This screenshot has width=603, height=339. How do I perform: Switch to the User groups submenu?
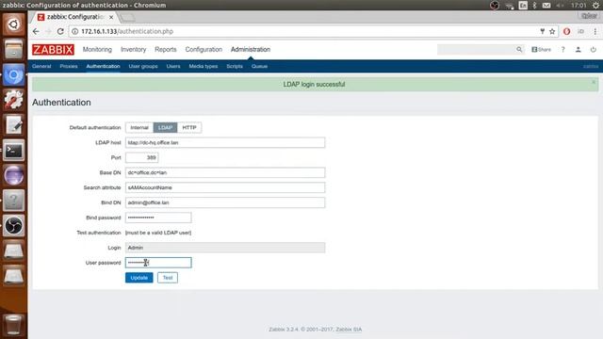click(x=143, y=67)
